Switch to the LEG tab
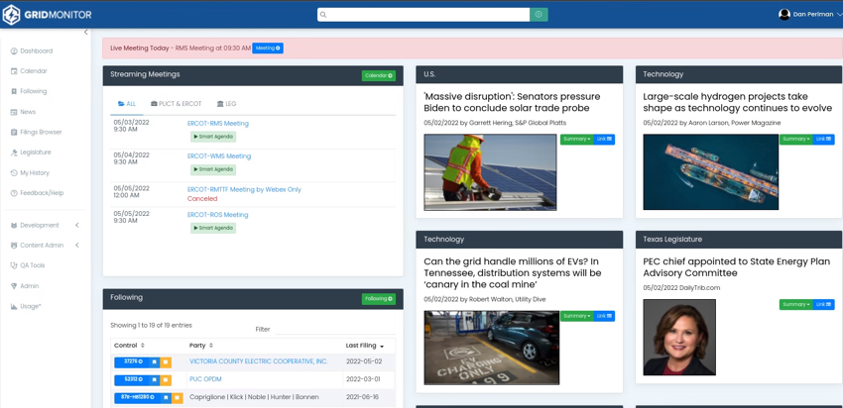 pos(226,104)
